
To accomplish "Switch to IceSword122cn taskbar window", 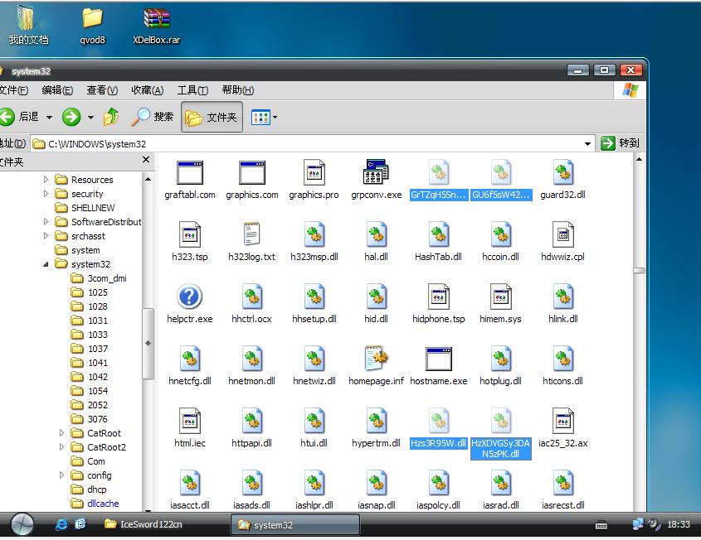I will click(151, 524).
